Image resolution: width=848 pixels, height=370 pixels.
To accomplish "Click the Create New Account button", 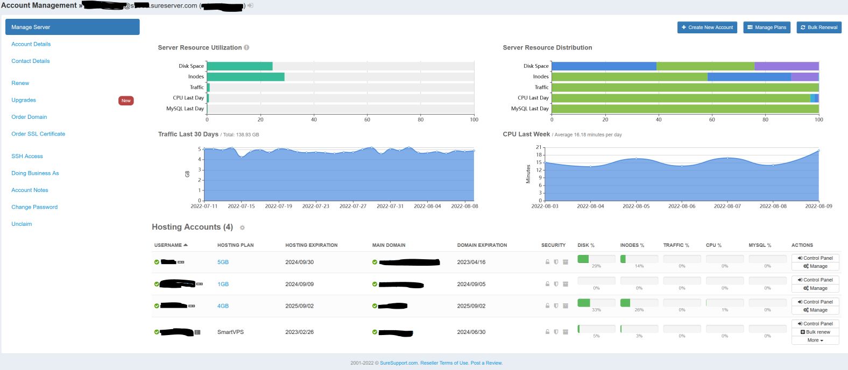I will [707, 27].
